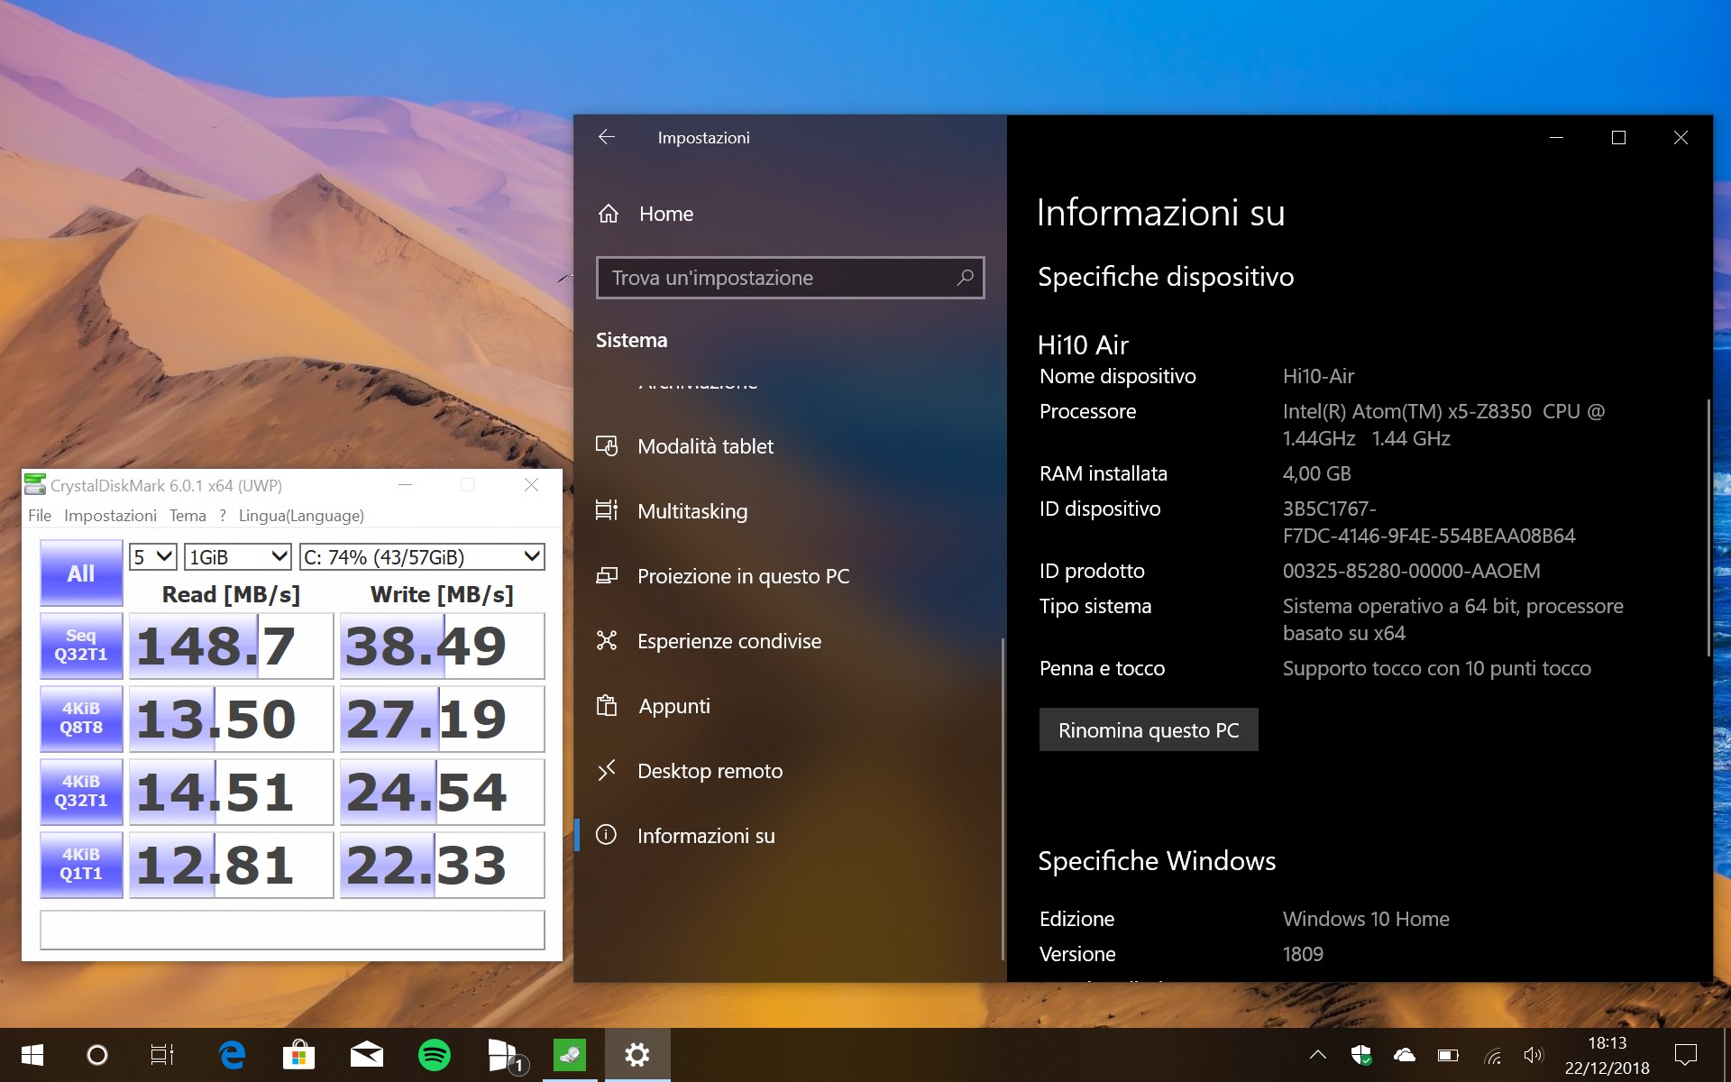The image size is (1731, 1082).
Task: Open Mail app from taskbar
Action: (x=367, y=1055)
